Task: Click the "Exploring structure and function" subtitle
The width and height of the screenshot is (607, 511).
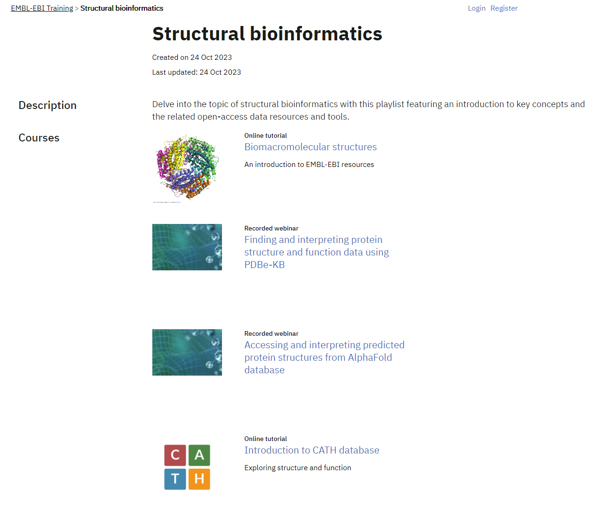Action: (x=298, y=468)
